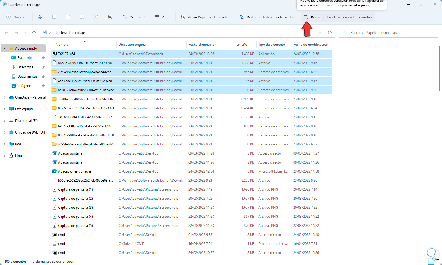
Task: Go up one folder level
Action: click(34, 33)
